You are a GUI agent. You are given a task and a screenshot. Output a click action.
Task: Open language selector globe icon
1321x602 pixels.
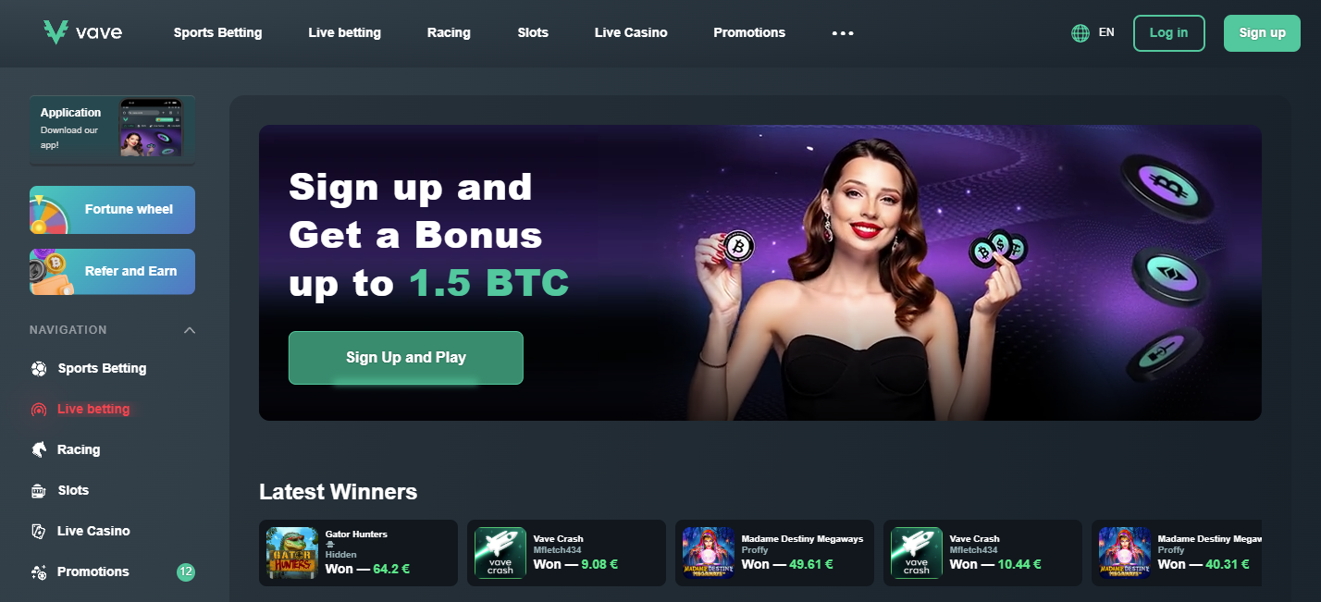pos(1080,32)
